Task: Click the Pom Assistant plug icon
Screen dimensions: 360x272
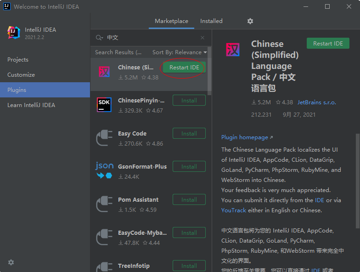Action: (x=104, y=204)
